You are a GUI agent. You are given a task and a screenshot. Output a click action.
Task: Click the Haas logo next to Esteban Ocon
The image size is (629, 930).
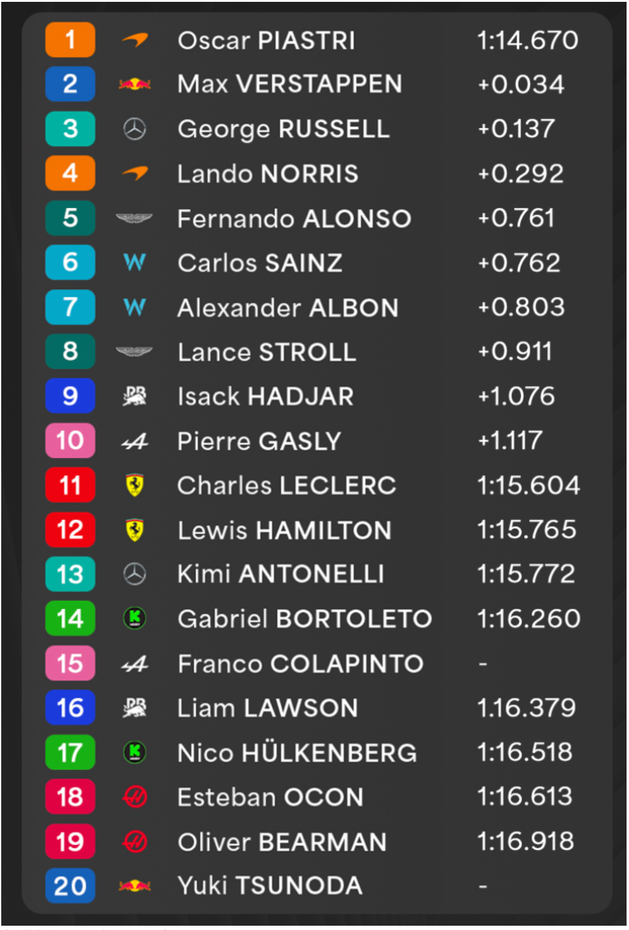pos(135,797)
